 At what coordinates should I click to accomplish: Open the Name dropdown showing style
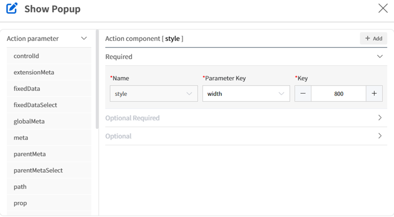[x=154, y=93]
